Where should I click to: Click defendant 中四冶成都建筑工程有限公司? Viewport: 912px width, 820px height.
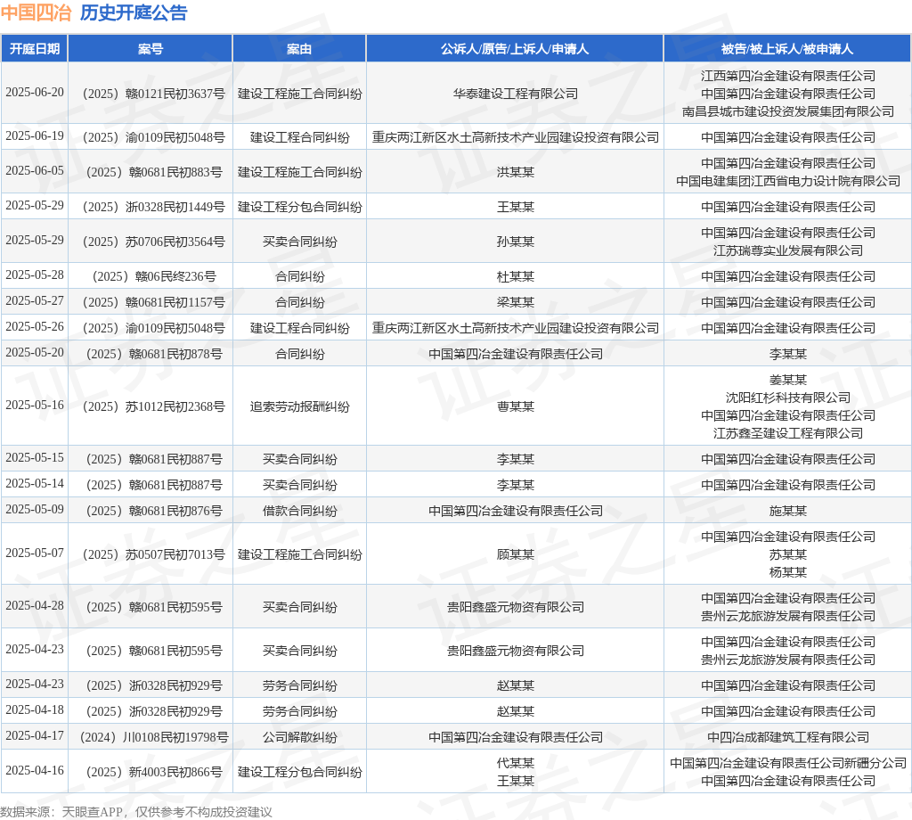point(787,737)
